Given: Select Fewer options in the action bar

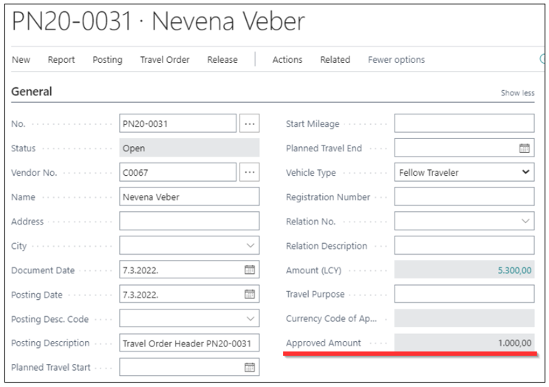Looking at the screenshot, I should pyautogui.click(x=396, y=60).
